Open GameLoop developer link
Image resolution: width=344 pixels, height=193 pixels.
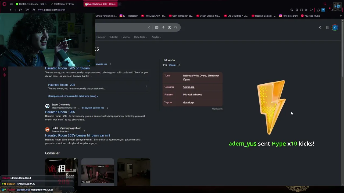[189, 87]
